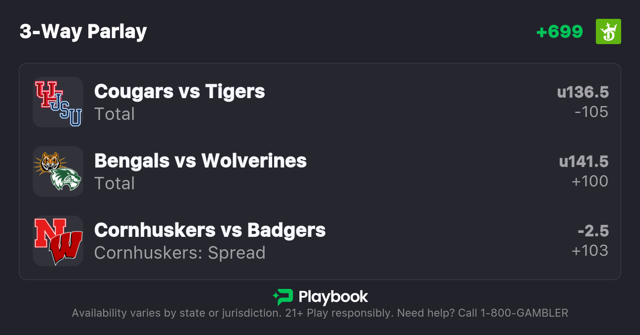Click the -105 odds value

591,112
